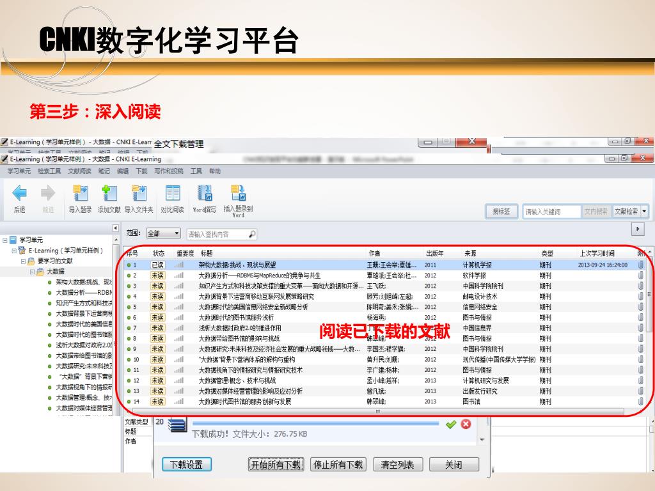655x491 pixels.
Task: Open the 学习单元 menu
Action: point(19,171)
